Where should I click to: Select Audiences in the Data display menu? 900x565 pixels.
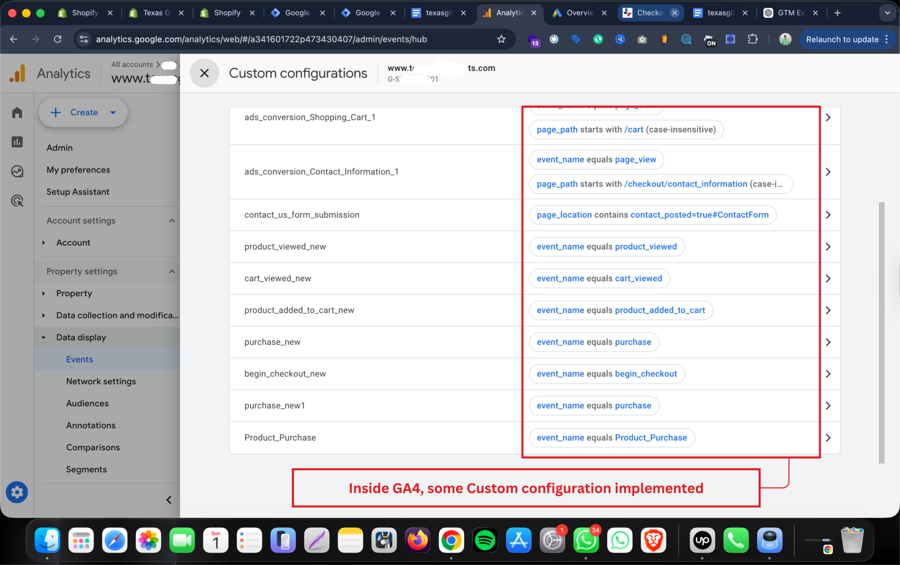coord(87,403)
